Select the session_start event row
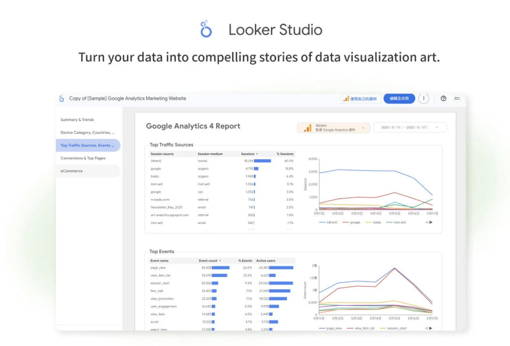The height and width of the screenshot is (346, 510). pos(222,283)
